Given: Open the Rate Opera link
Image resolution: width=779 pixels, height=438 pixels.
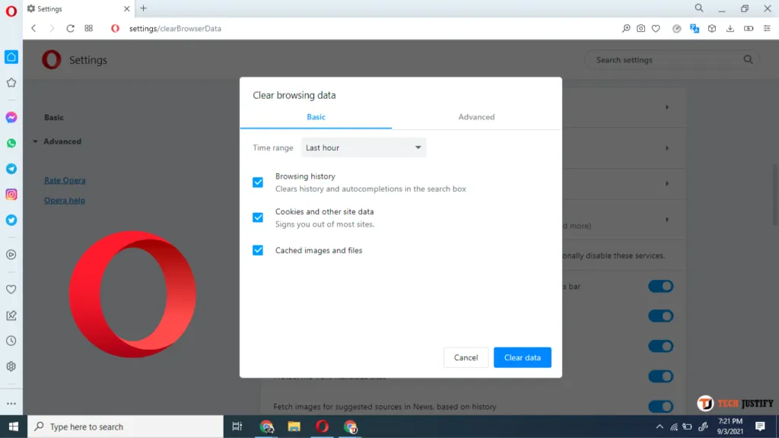Looking at the screenshot, I should click(65, 180).
